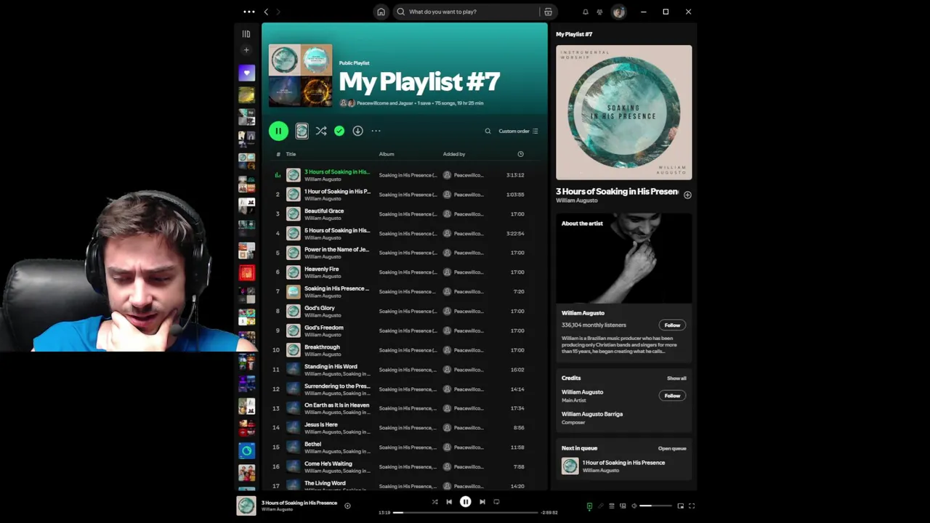Toggle the Now Playing view icon
The height and width of the screenshot is (523, 930).
[x=589, y=506]
